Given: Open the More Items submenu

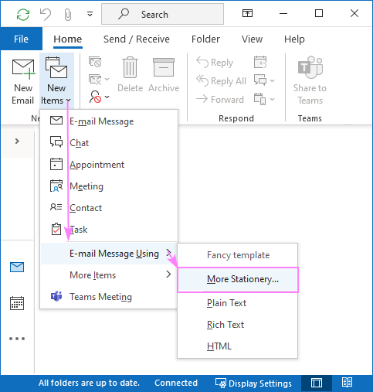Looking at the screenshot, I should pos(109,275).
